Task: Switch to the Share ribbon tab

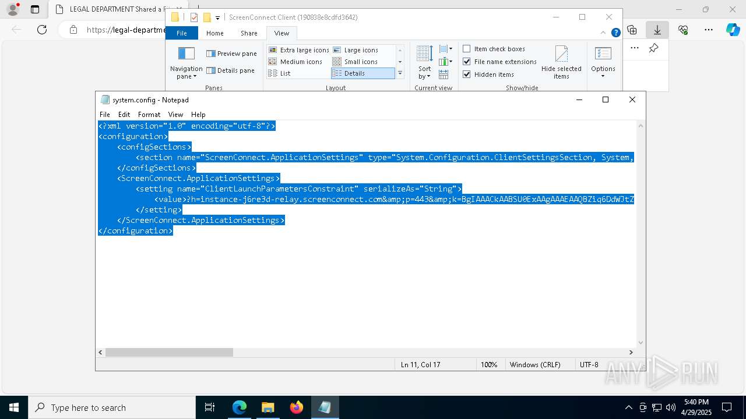Action: tap(249, 33)
